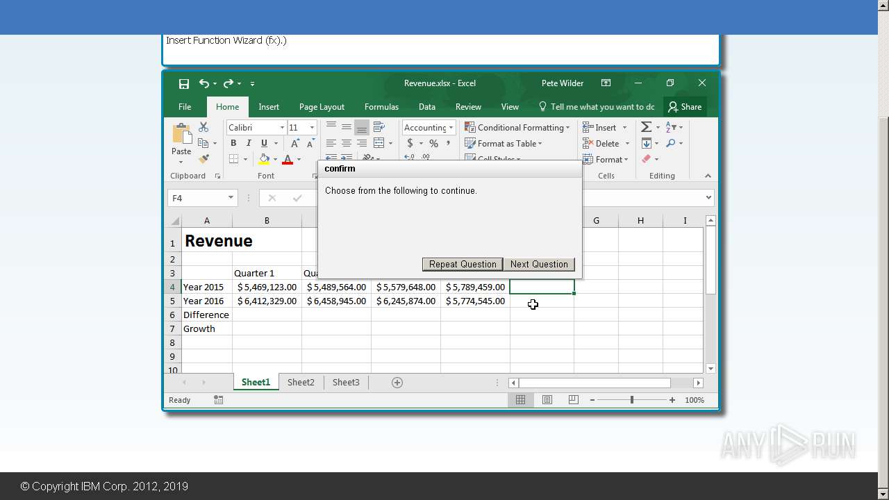Switch to the View tab
Screen dimensions: 889x500
[x=510, y=107]
